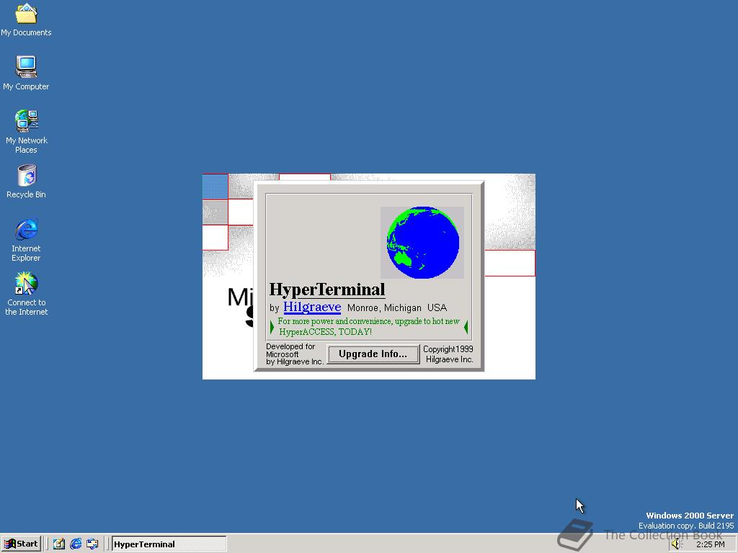Click the volume speaker tray icon
Viewport: 738px width, 553px height.
point(677,544)
